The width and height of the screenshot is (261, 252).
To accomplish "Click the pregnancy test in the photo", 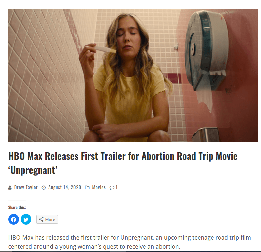I will [x=105, y=49].
